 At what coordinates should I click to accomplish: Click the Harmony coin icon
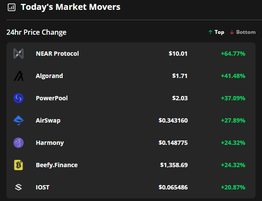pos(18,143)
